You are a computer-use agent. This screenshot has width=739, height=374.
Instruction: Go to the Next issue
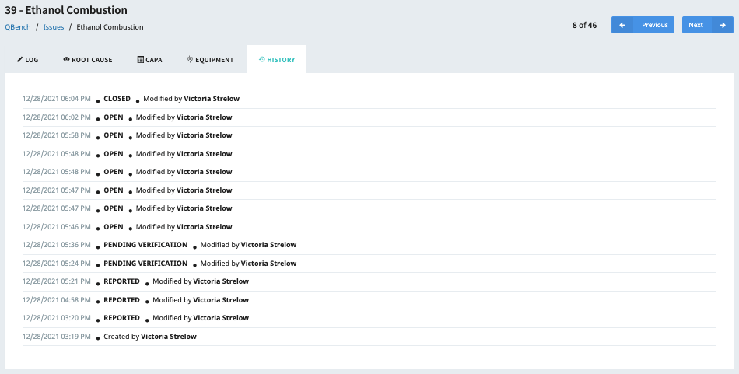click(x=708, y=25)
